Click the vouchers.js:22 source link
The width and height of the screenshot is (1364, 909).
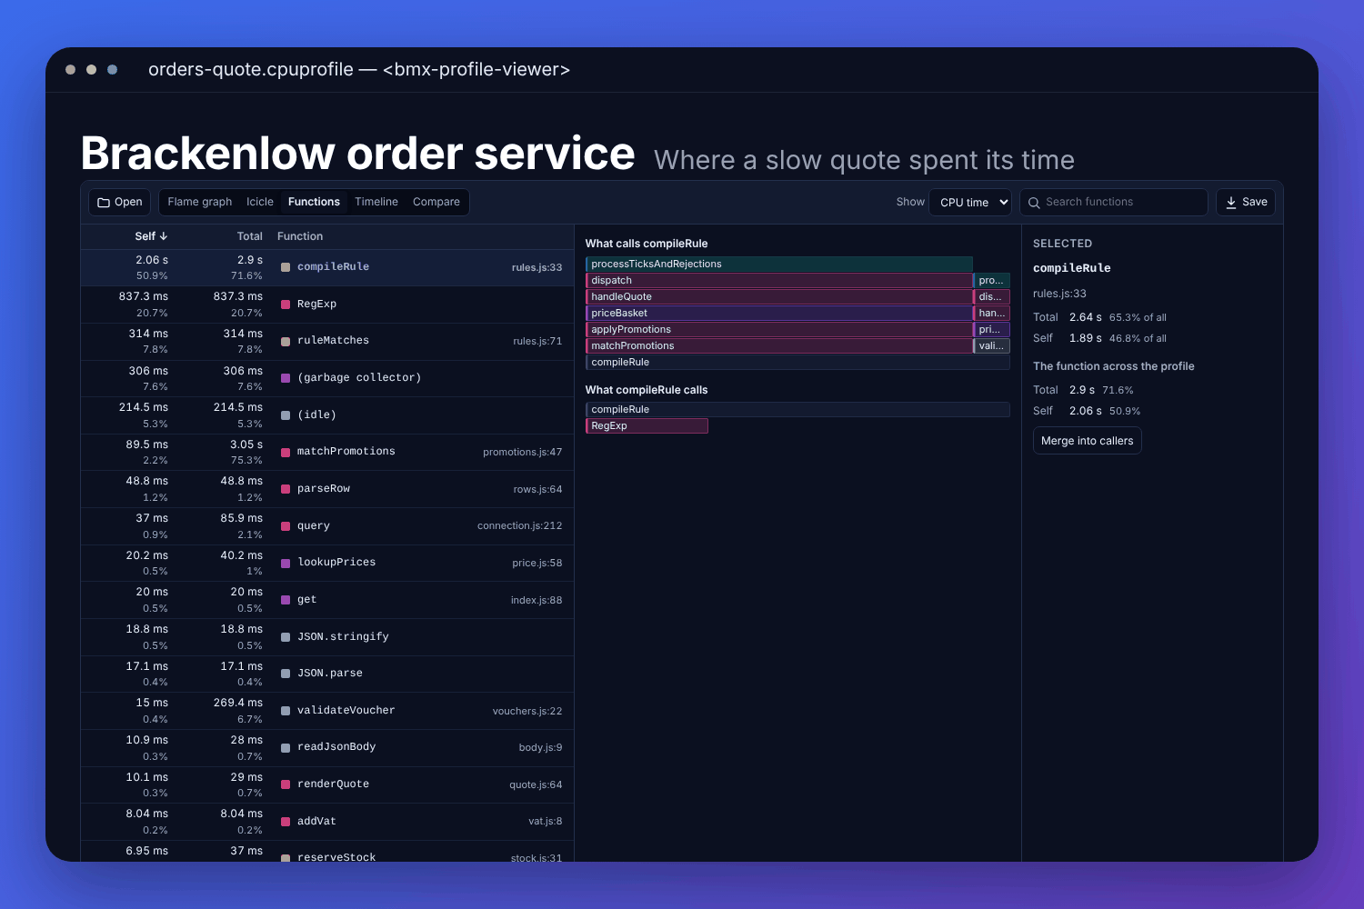coord(527,711)
